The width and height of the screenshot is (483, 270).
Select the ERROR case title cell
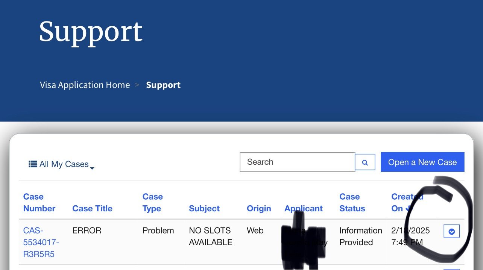87,231
